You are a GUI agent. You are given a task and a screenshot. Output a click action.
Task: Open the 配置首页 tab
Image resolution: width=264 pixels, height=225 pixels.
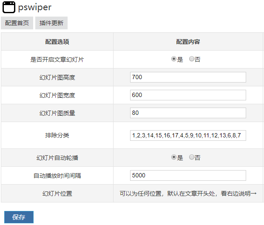click(17, 23)
